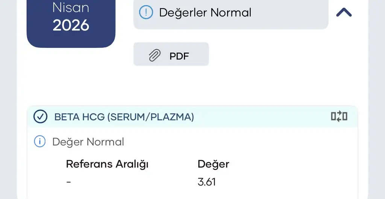
Task: Open the PDF attachment button
Action: point(171,54)
